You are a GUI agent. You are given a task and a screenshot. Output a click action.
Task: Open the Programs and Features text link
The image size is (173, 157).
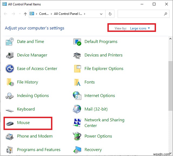[39, 150]
